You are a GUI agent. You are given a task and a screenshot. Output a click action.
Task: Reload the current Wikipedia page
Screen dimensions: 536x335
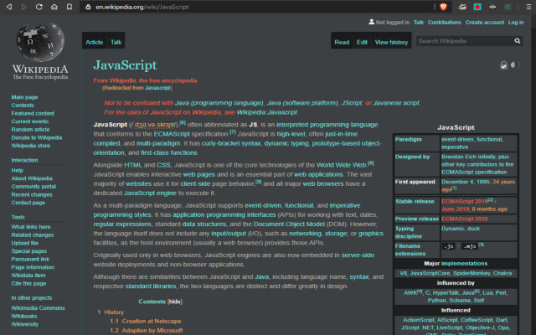[39, 7]
